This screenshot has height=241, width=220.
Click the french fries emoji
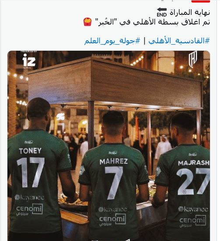point(87,22)
